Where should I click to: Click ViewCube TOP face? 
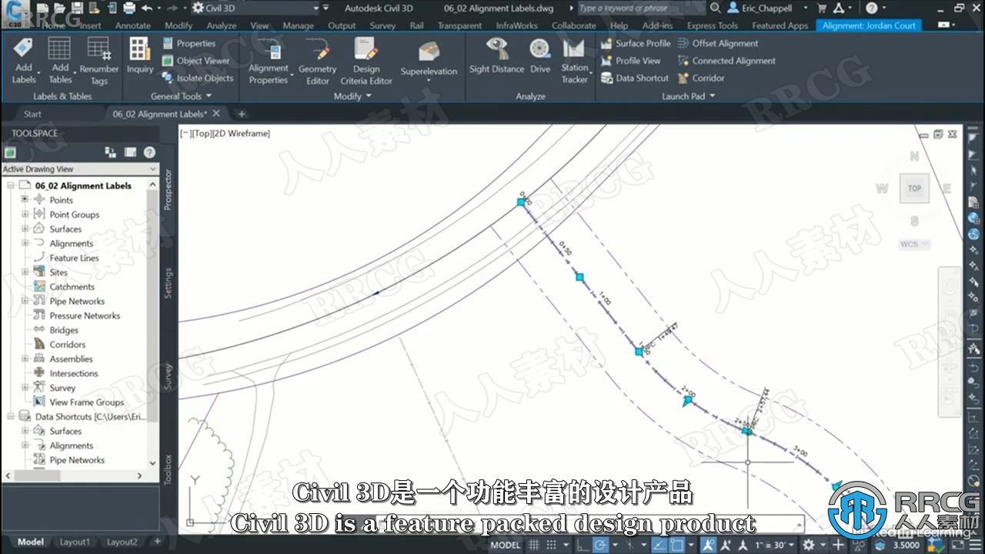(x=914, y=188)
